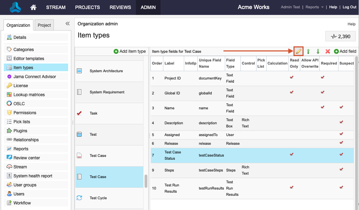Click the Add field button

[x=345, y=51]
